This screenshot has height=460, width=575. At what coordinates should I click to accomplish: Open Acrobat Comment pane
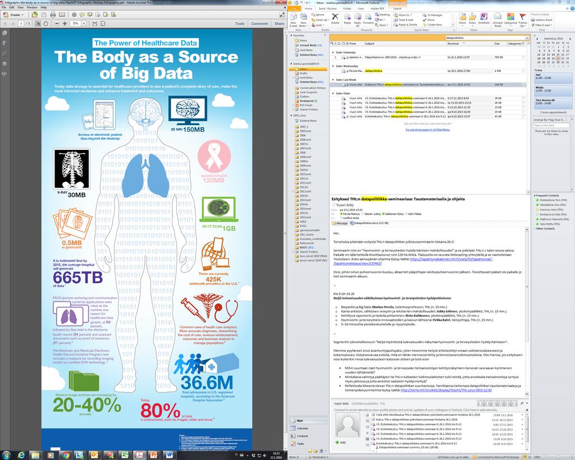[x=259, y=24]
